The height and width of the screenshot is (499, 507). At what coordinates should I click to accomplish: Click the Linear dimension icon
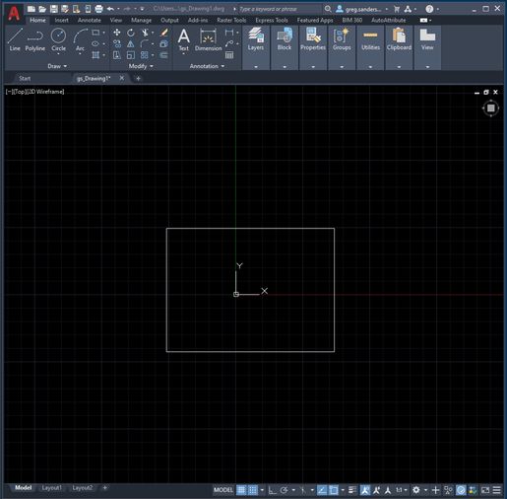pos(229,33)
